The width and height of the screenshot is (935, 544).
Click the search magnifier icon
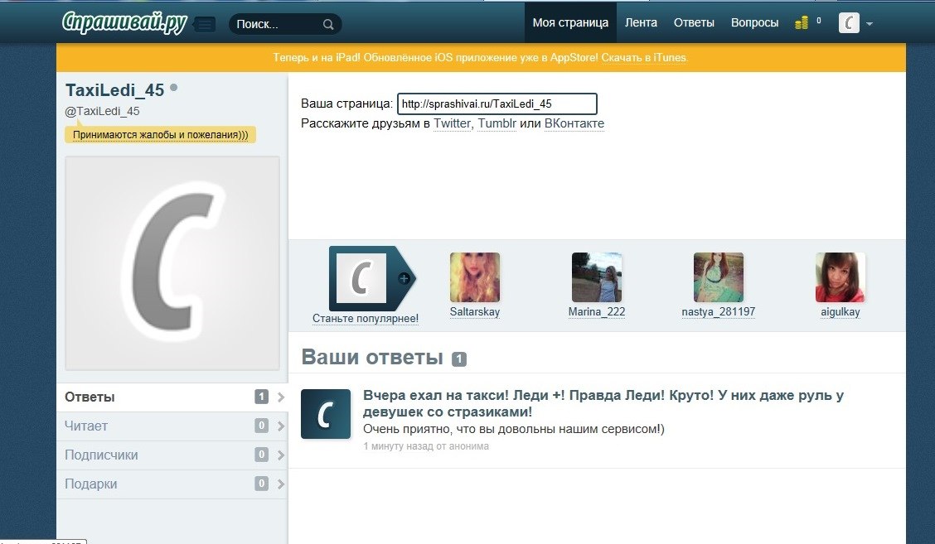[x=328, y=24]
